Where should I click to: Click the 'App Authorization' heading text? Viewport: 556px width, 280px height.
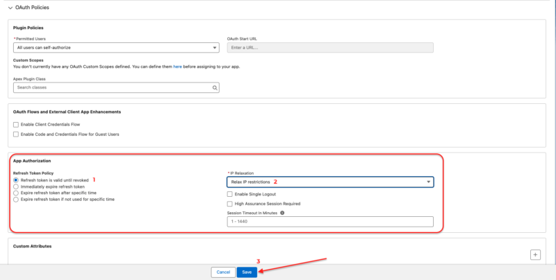coord(32,161)
